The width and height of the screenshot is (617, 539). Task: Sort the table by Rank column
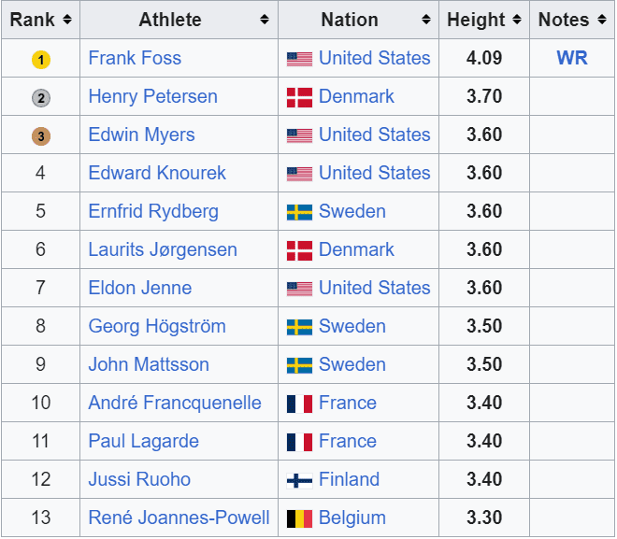(66, 20)
